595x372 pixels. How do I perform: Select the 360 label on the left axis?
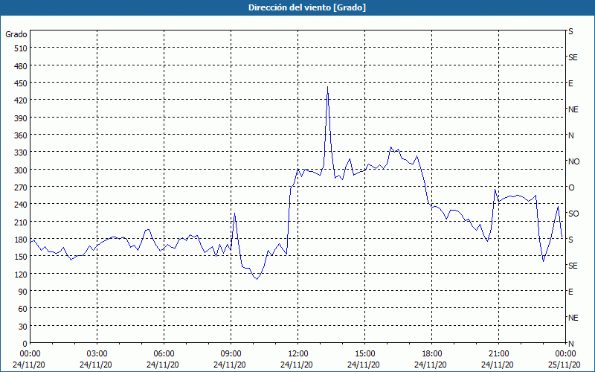point(21,135)
